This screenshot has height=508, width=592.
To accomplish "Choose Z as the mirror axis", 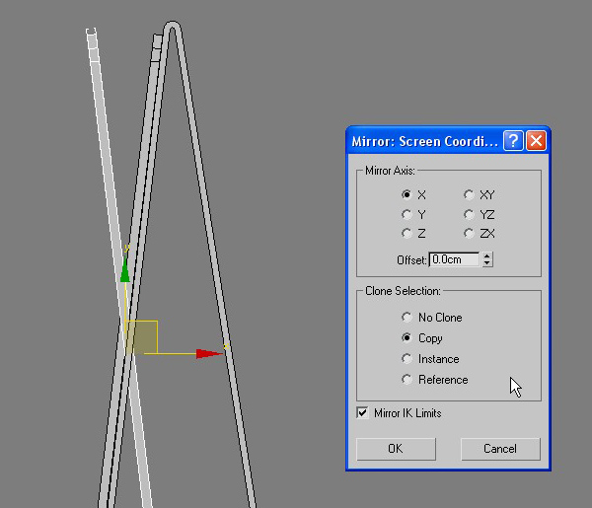I will pos(407,234).
